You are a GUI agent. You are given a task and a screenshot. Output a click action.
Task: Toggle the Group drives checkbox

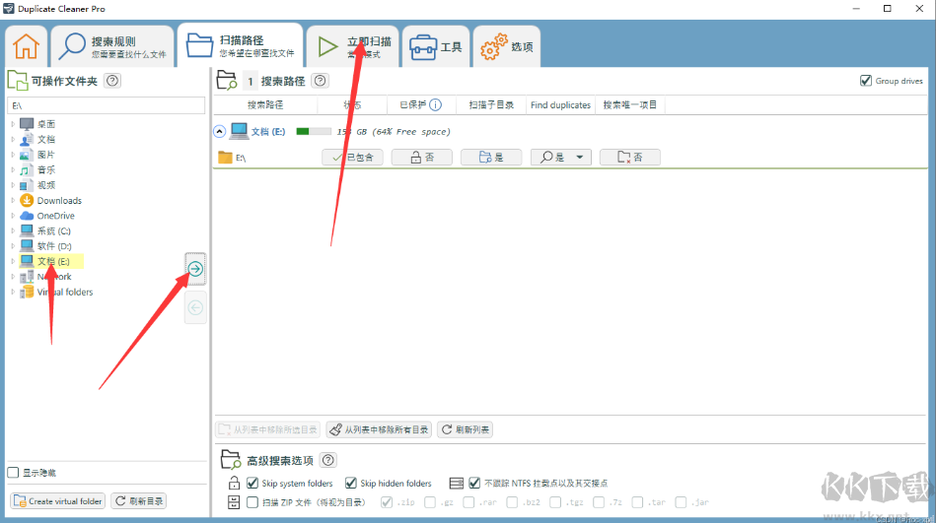(866, 81)
